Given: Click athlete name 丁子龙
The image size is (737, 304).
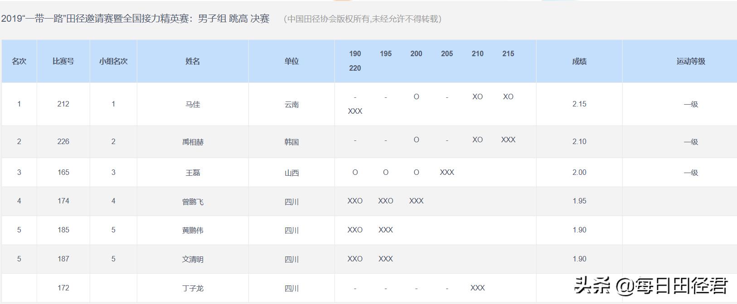Looking at the screenshot, I should (193, 288).
